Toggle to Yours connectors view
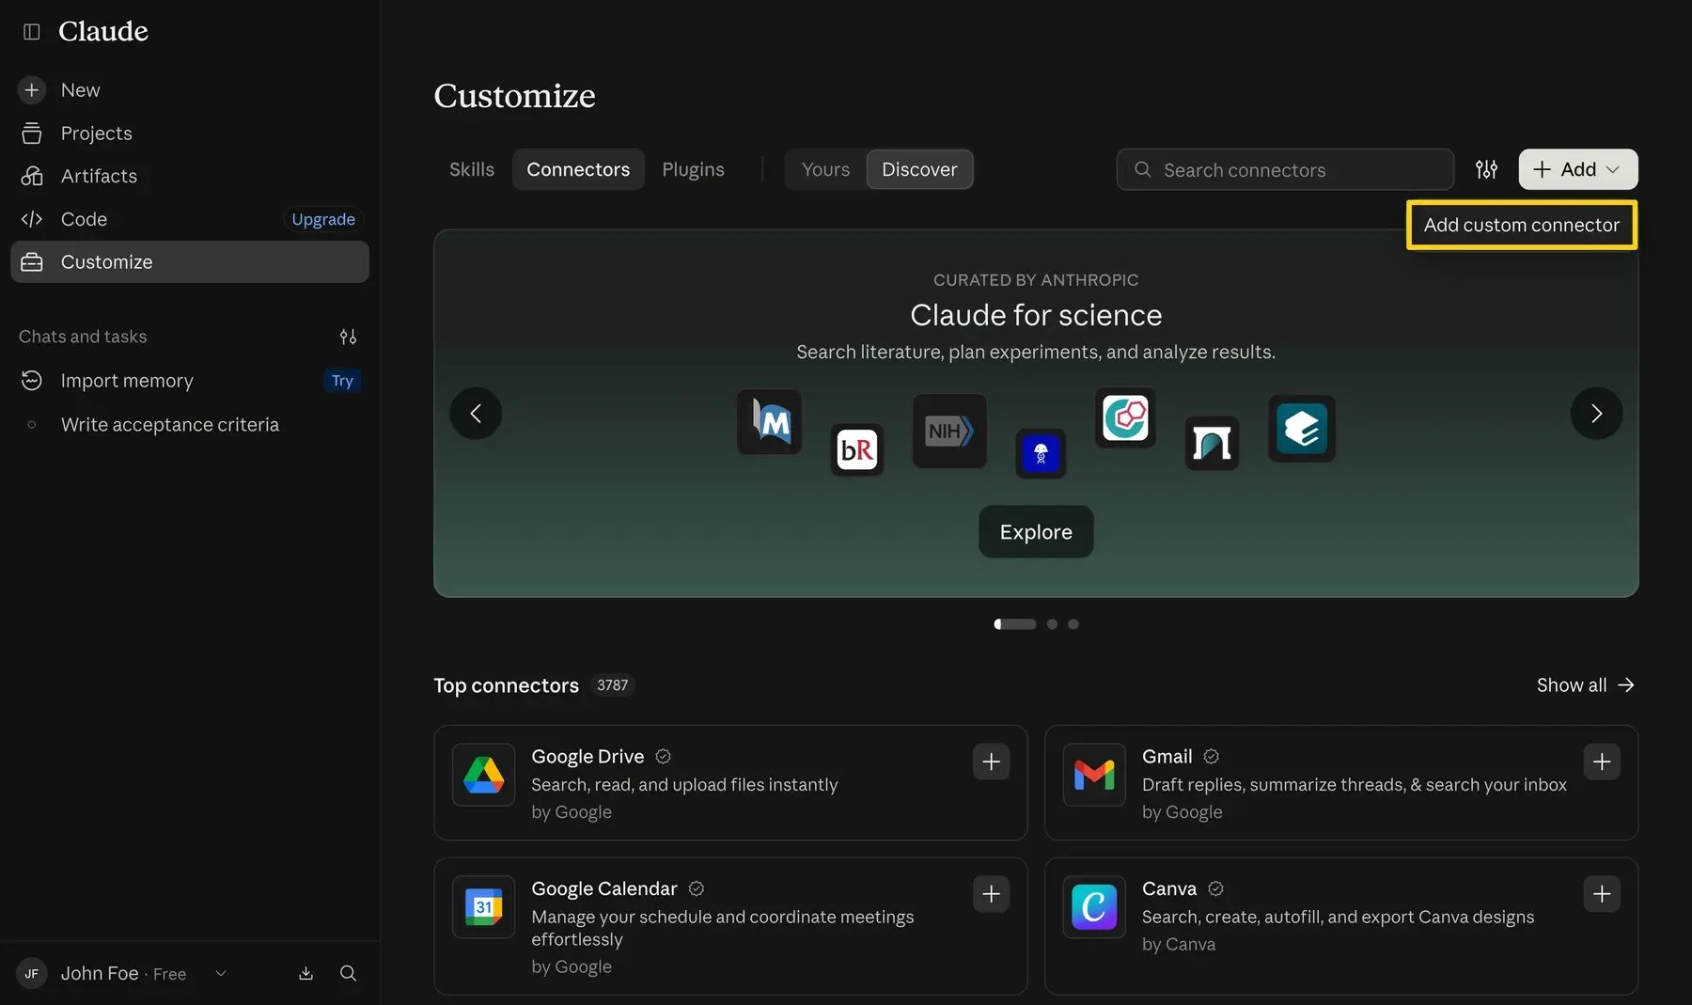This screenshot has height=1005, width=1692. (x=825, y=169)
